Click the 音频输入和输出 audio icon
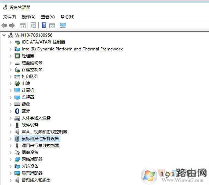This screenshot has width=209, height=185. tap(17, 180)
